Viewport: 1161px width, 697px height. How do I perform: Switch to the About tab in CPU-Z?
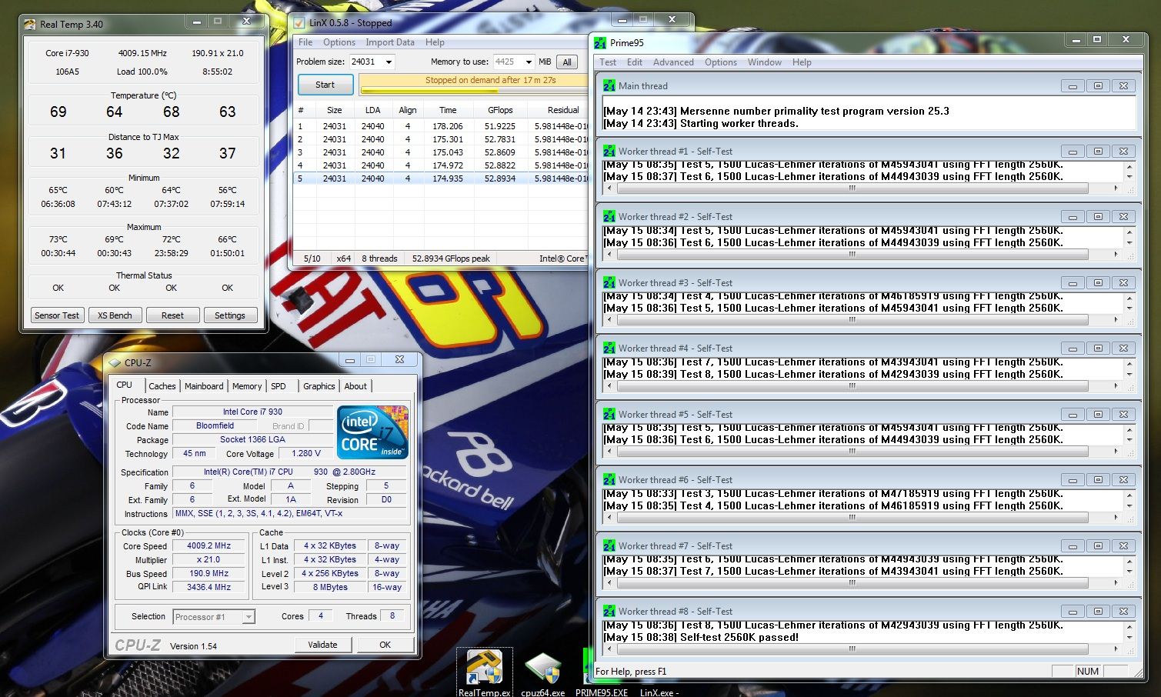pyautogui.click(x=355, y=386)
